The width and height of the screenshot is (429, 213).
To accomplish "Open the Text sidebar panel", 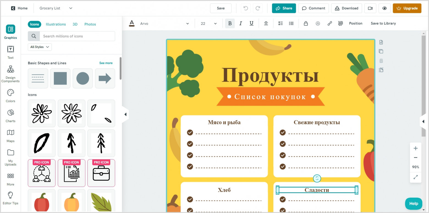I will click(10, 52).
